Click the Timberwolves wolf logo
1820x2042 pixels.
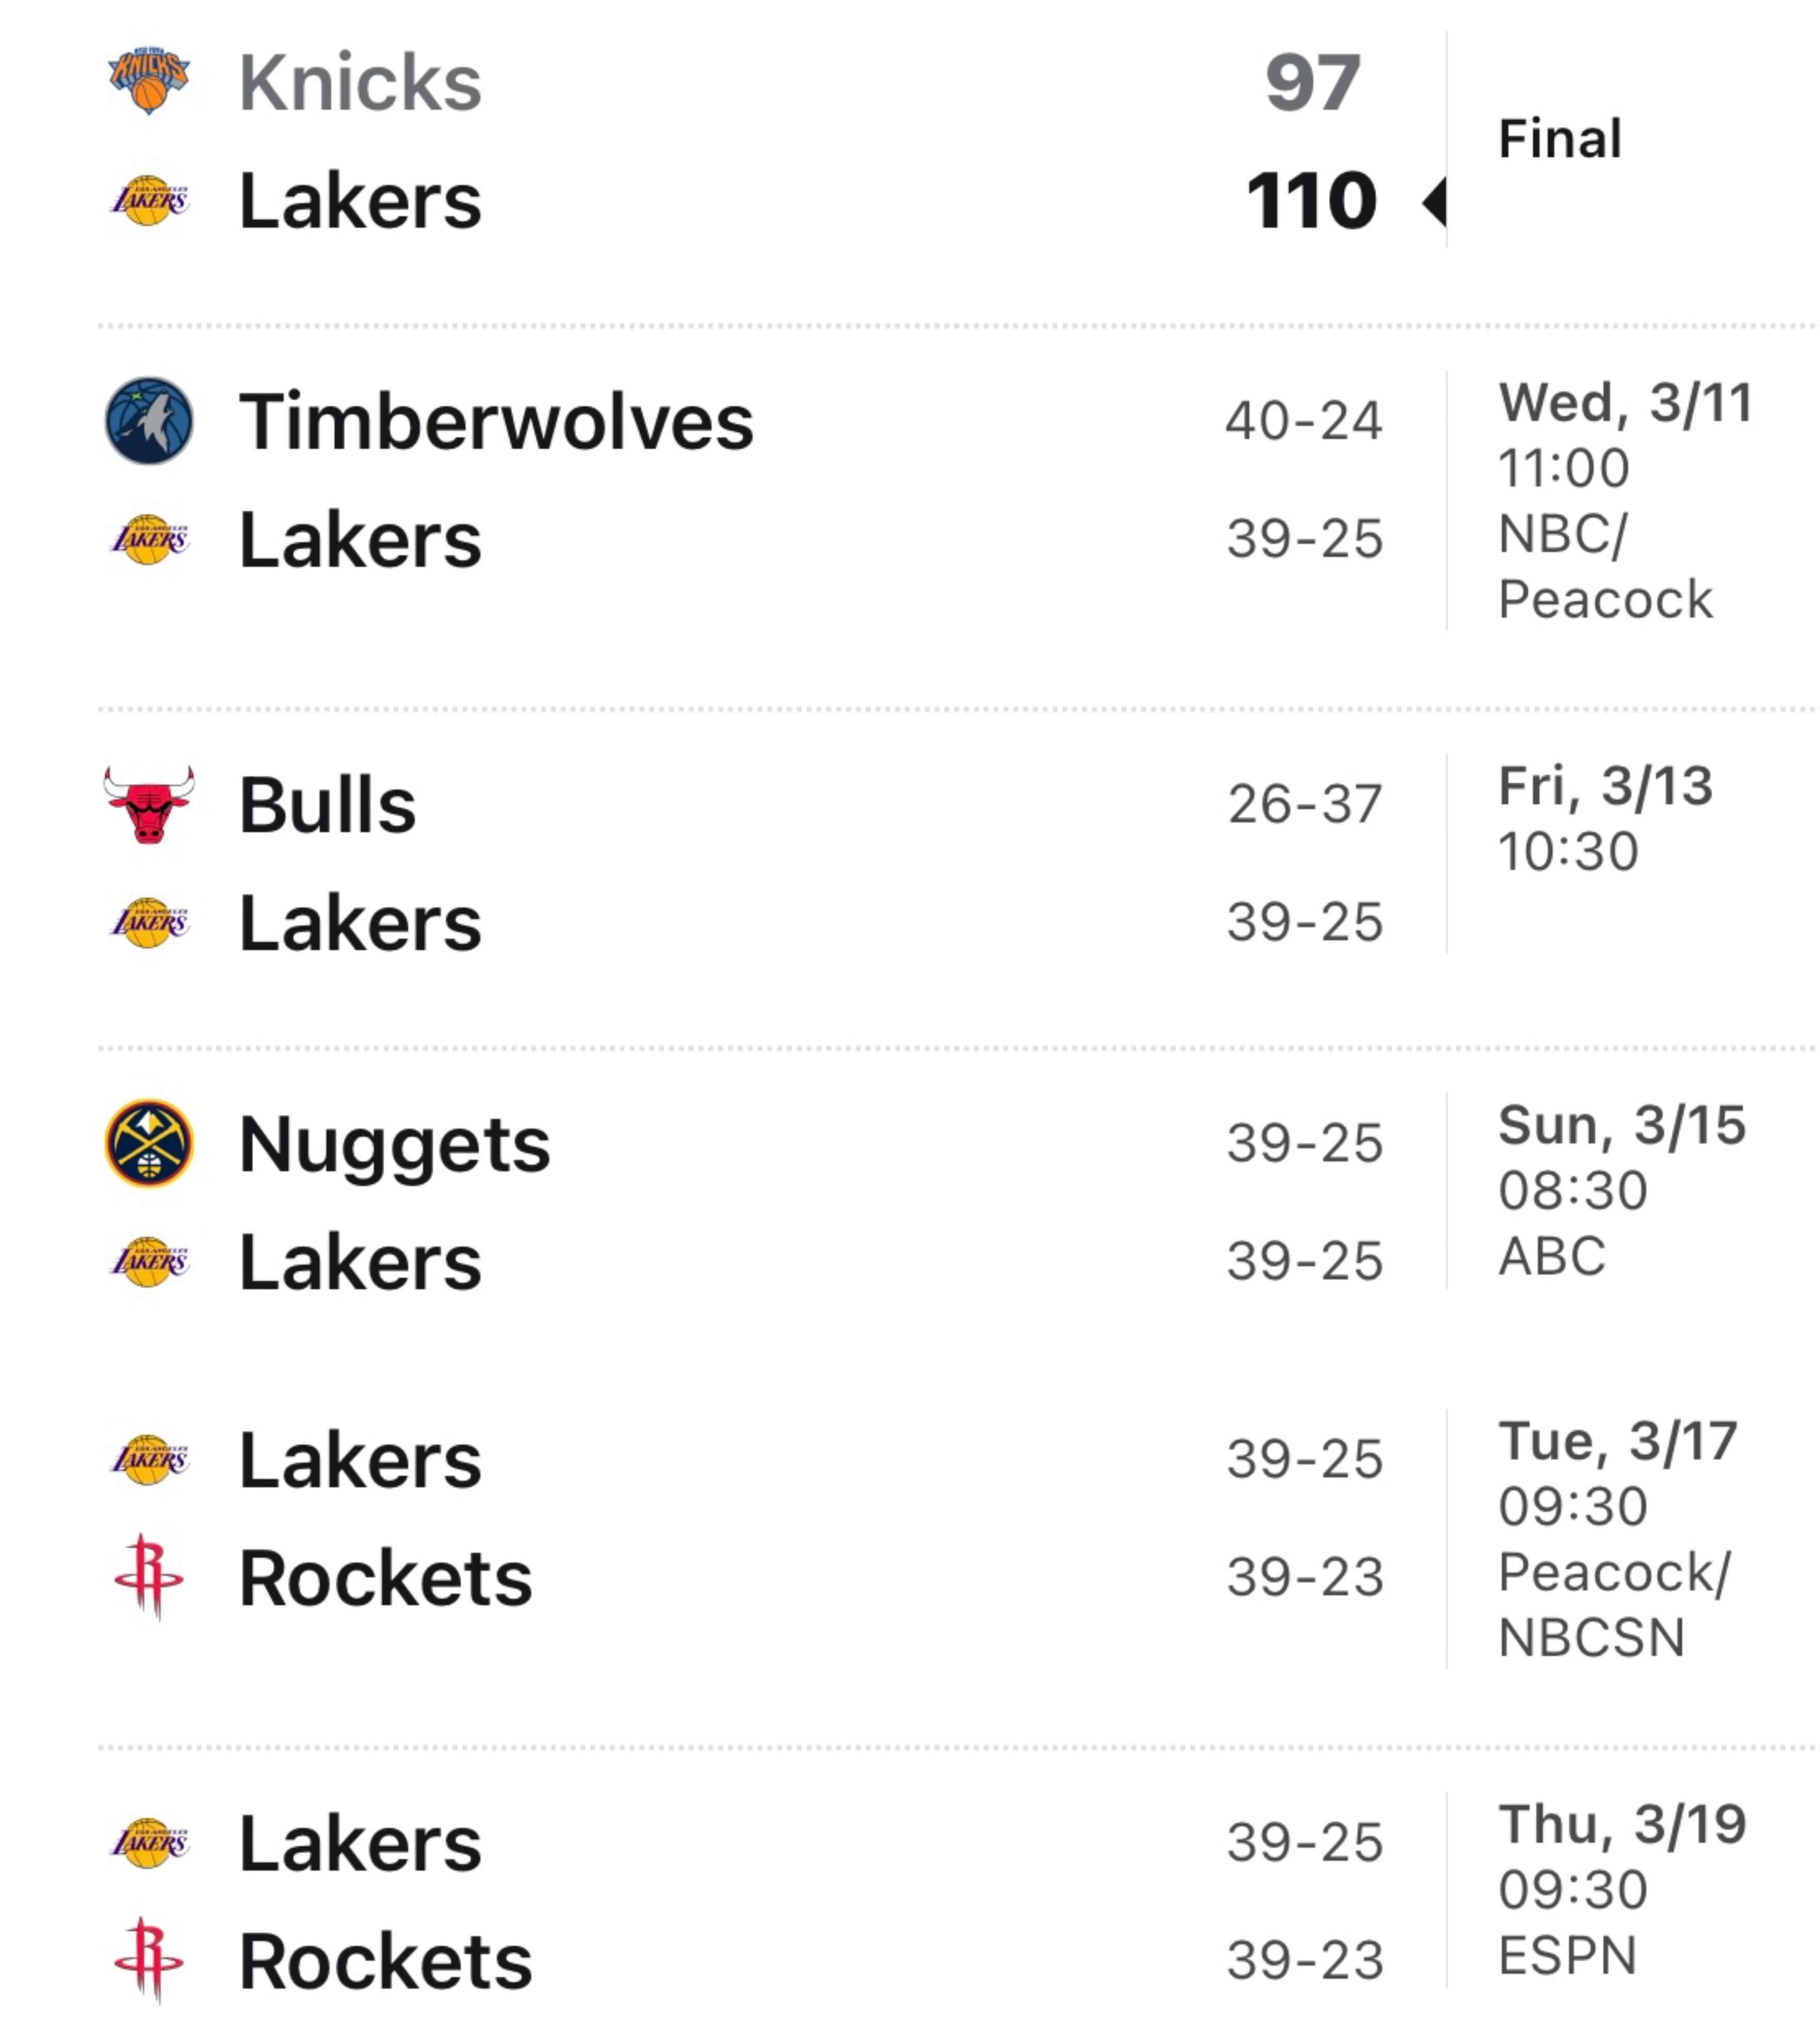(x=149, y=421)
